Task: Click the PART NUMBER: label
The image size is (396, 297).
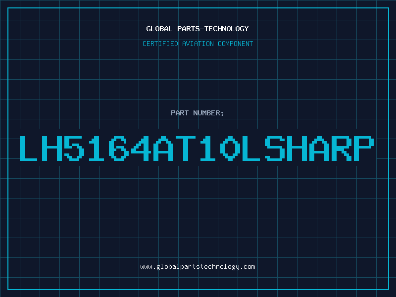Action: (198, 113)
